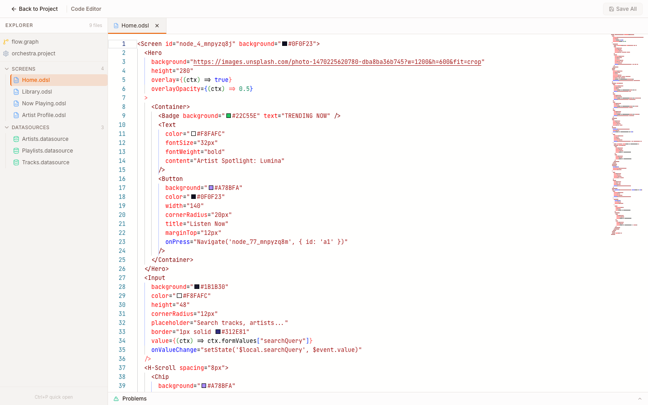This screenshot has width=648, height=405.
Task: Click the Tracks.datasource database icon
Action: 16,162
